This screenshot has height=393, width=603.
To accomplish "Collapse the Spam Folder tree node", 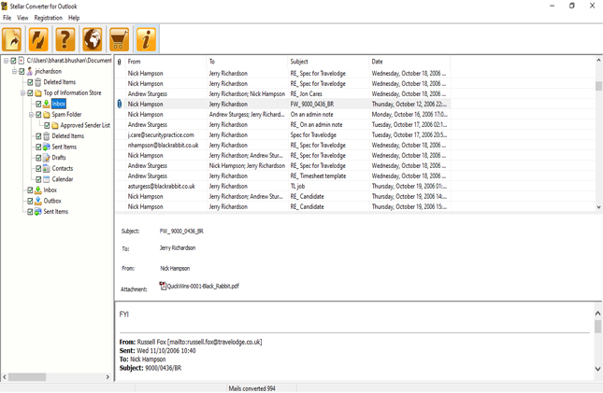I will 32,115.
